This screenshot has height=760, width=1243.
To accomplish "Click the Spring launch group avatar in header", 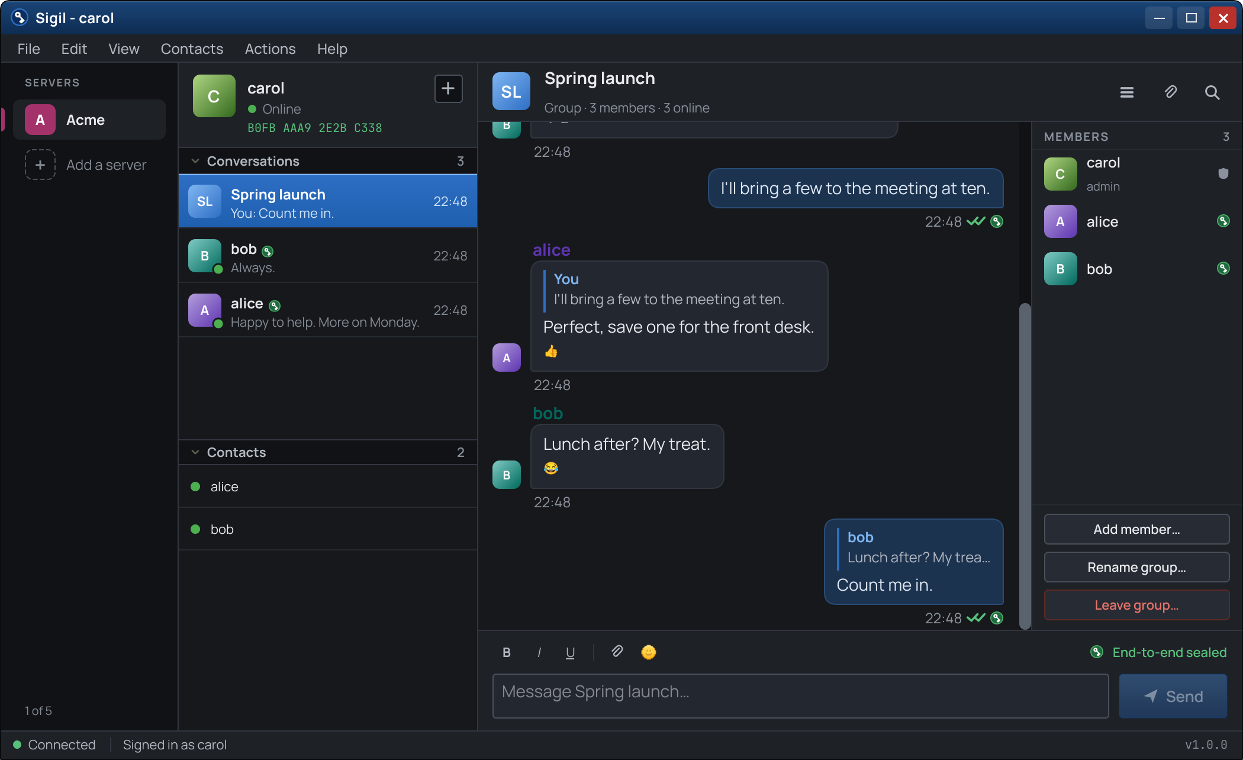I will click(511, 91).
